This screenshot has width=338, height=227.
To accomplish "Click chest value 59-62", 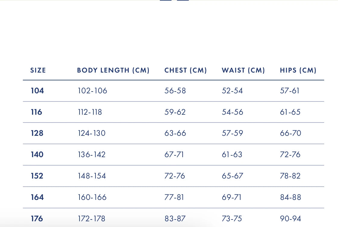I will (x=175, y=112).
